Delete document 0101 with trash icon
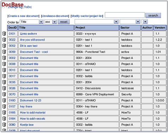168x133 pixels. pyautogui.click(x=4, y=34)
